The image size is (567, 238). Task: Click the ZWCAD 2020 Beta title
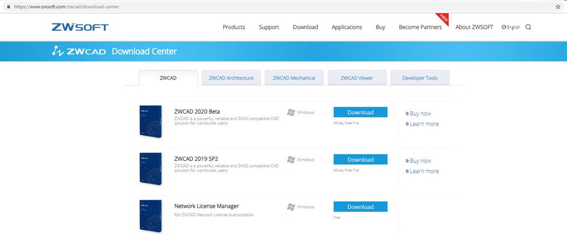click(197, 111)
